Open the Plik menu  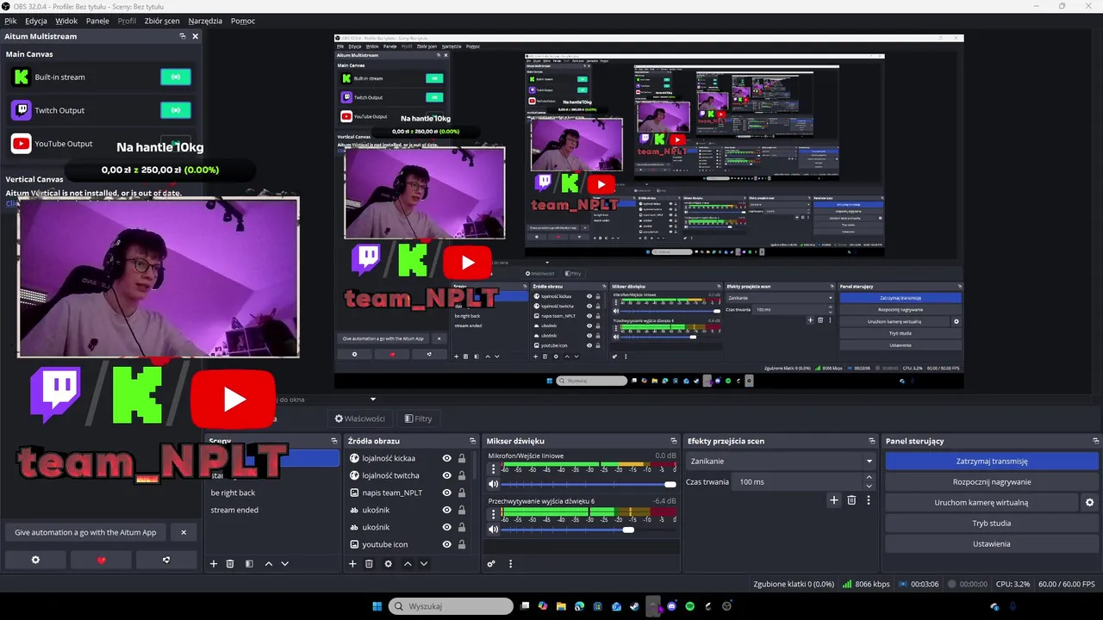click(x=10, y=21)
